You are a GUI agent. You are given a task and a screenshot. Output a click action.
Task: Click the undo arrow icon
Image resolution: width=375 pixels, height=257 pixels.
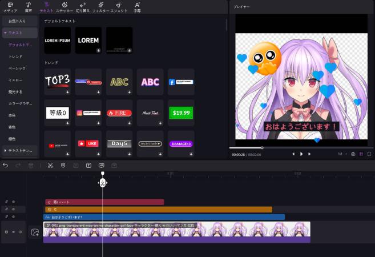[x=6, y=165]
